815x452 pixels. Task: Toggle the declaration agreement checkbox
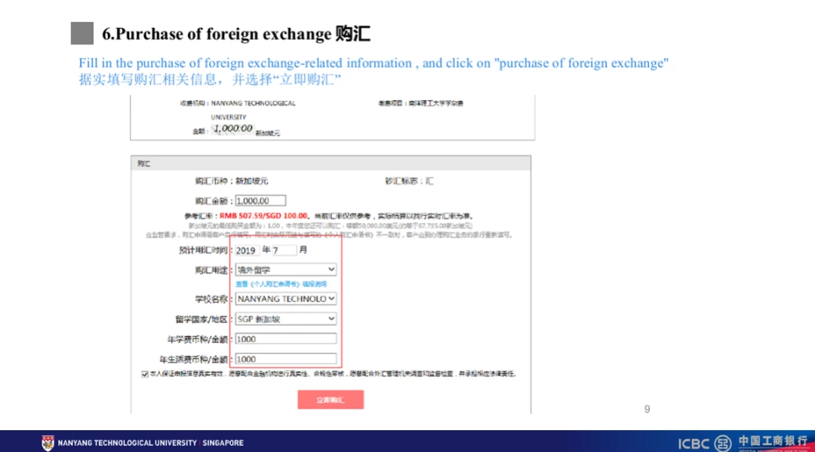144,374
